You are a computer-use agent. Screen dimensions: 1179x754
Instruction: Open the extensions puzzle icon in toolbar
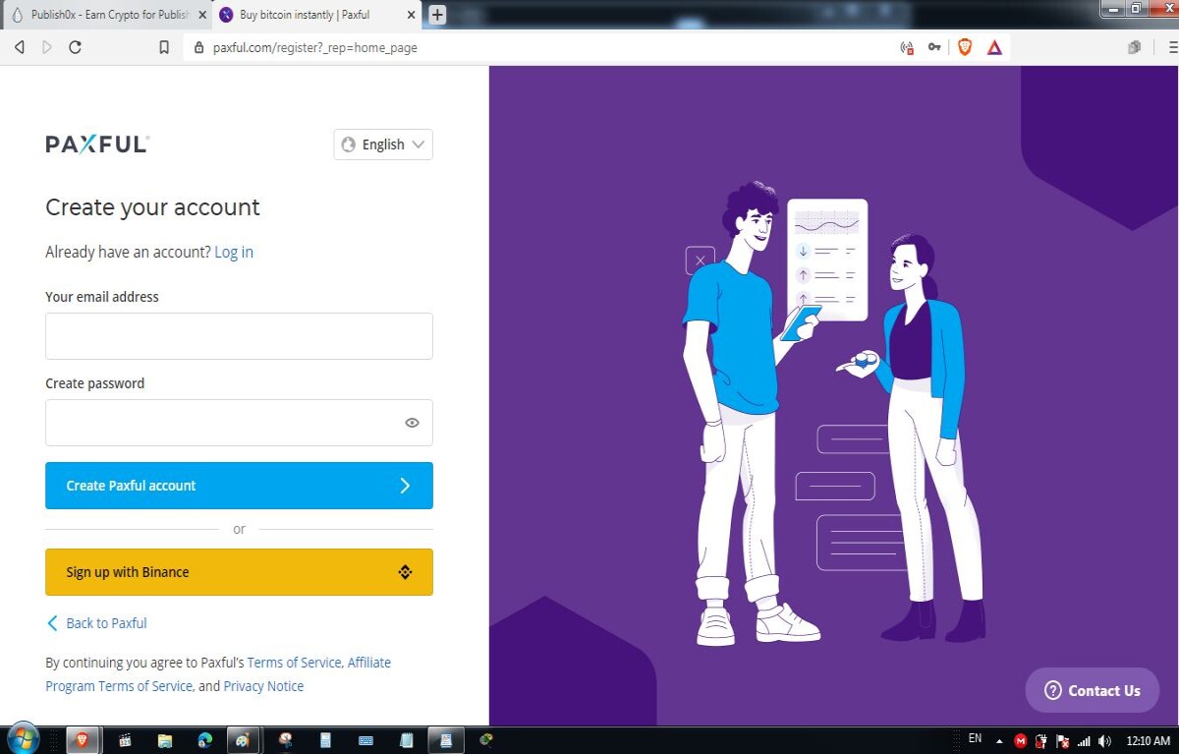click(x=1135, y=47)
